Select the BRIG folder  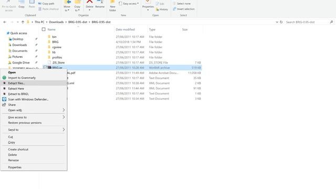55,42
